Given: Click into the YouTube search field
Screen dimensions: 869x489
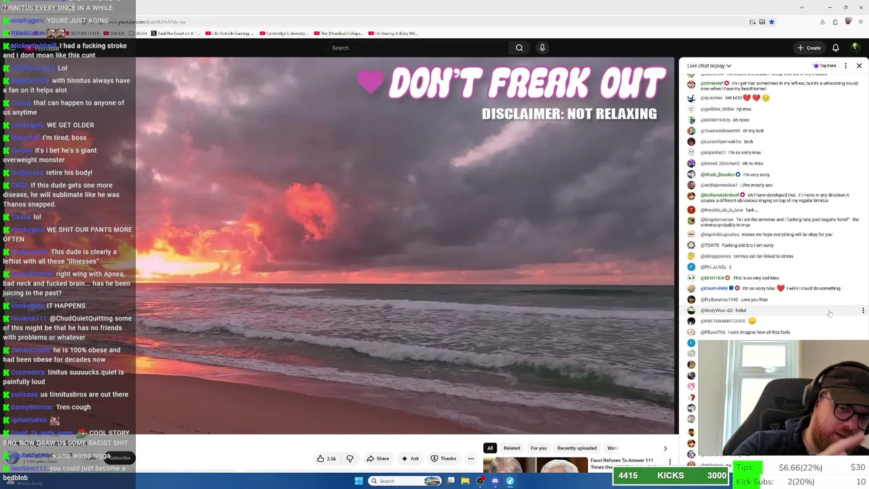Looking at the screenshot, I should pos(418,48).
